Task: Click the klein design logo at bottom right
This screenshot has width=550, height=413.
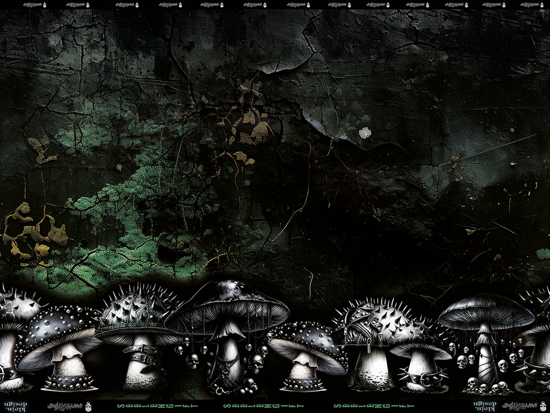Action: (x=485, y=403)
